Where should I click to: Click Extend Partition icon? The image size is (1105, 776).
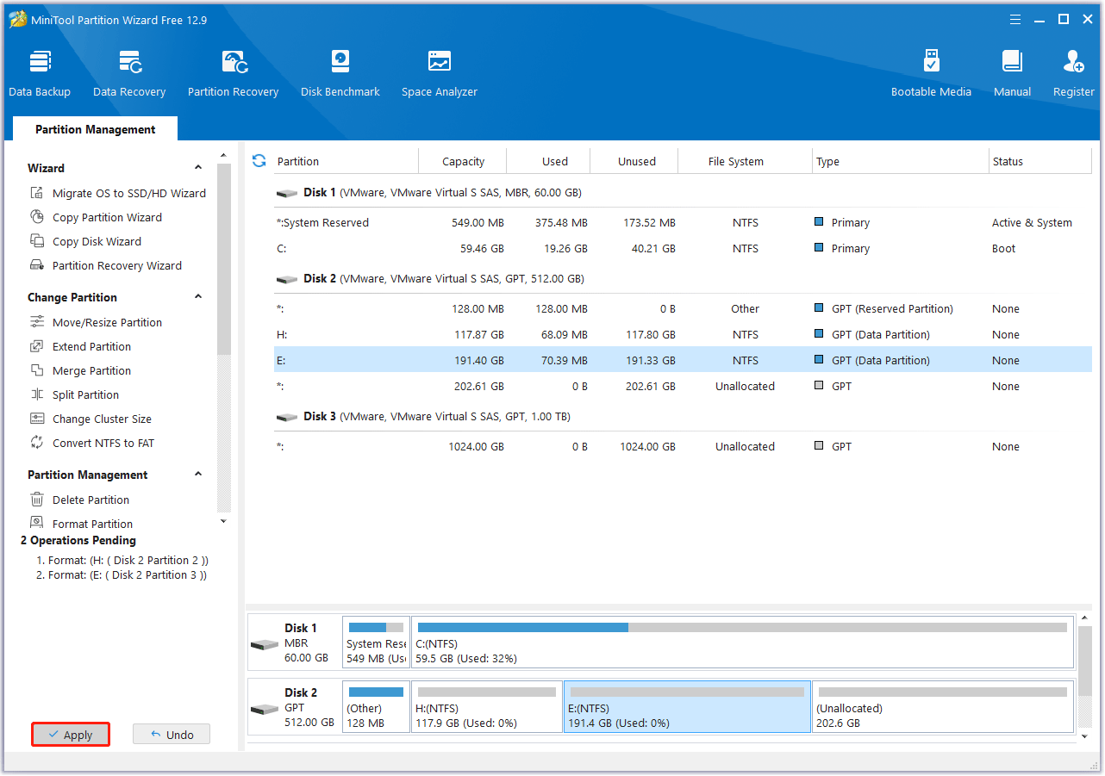tap(37, 346)
